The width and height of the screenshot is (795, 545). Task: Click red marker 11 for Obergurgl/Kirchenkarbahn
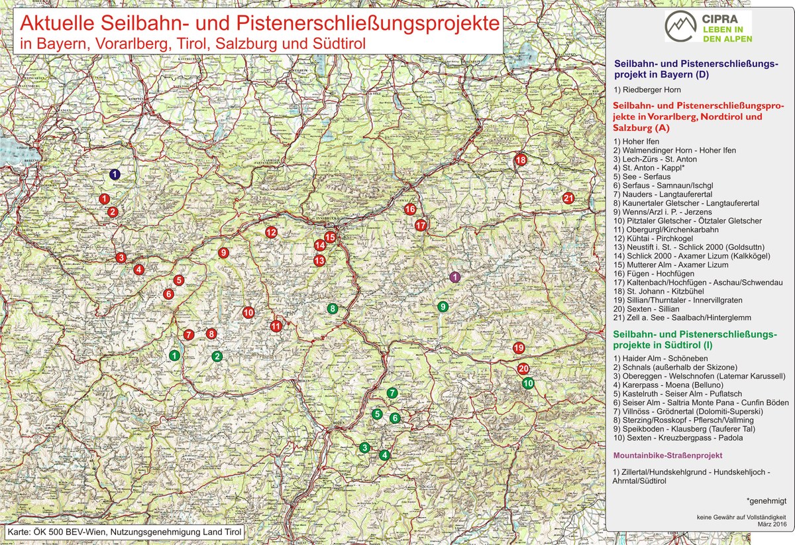(276, 326)
